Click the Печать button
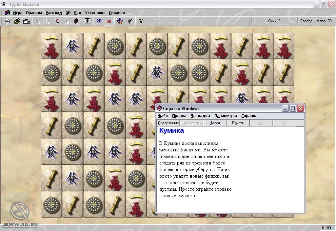 click(x=238, y=123)
